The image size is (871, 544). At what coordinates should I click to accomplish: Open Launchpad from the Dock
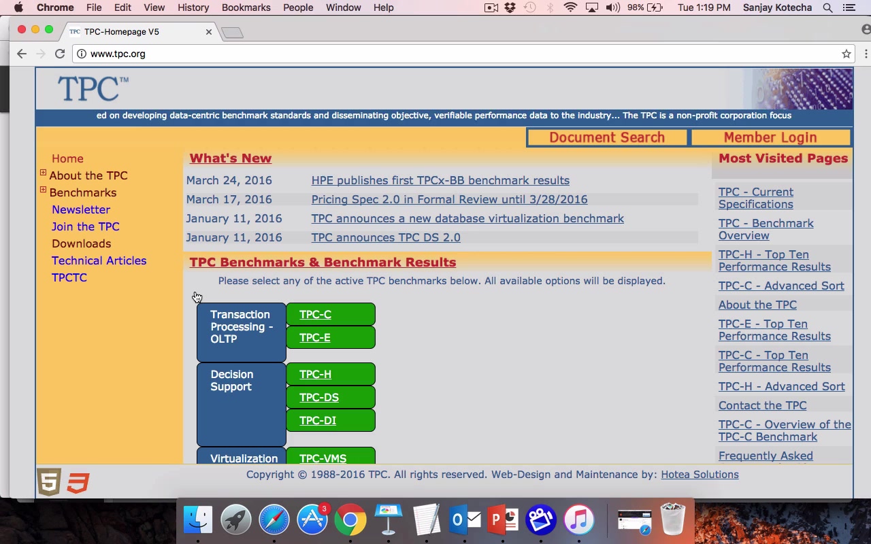[236, 520]
